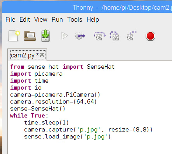Viewport: 172px width, 154px height.
Task: Click the Step Into debug icon
Action: pos(115,36)
